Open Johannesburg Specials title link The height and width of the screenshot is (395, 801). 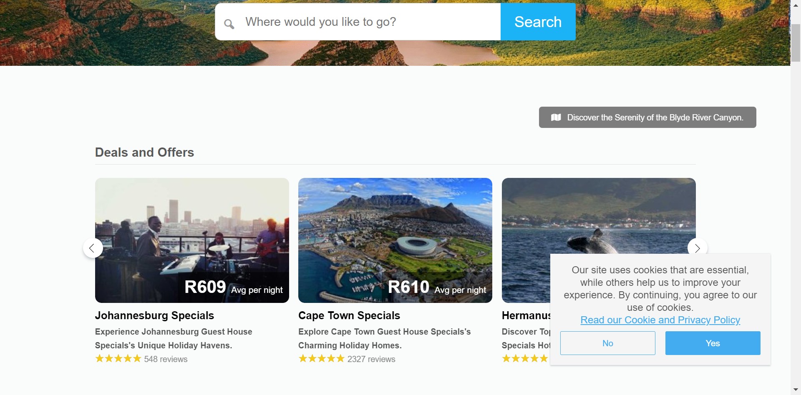[x=154, y=316]
